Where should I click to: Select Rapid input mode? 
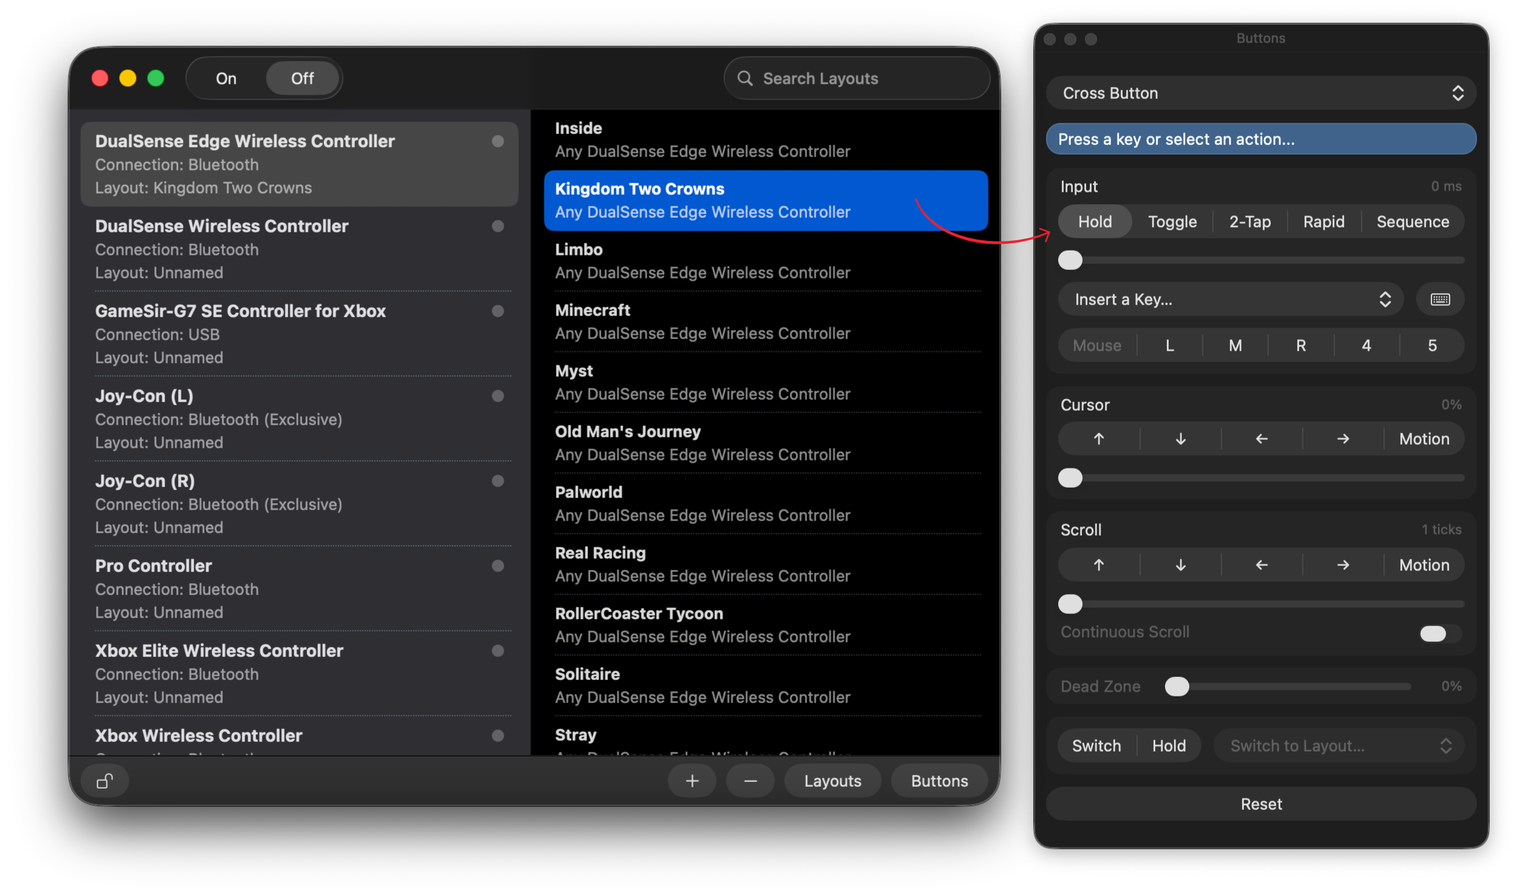coord(1323,221)
